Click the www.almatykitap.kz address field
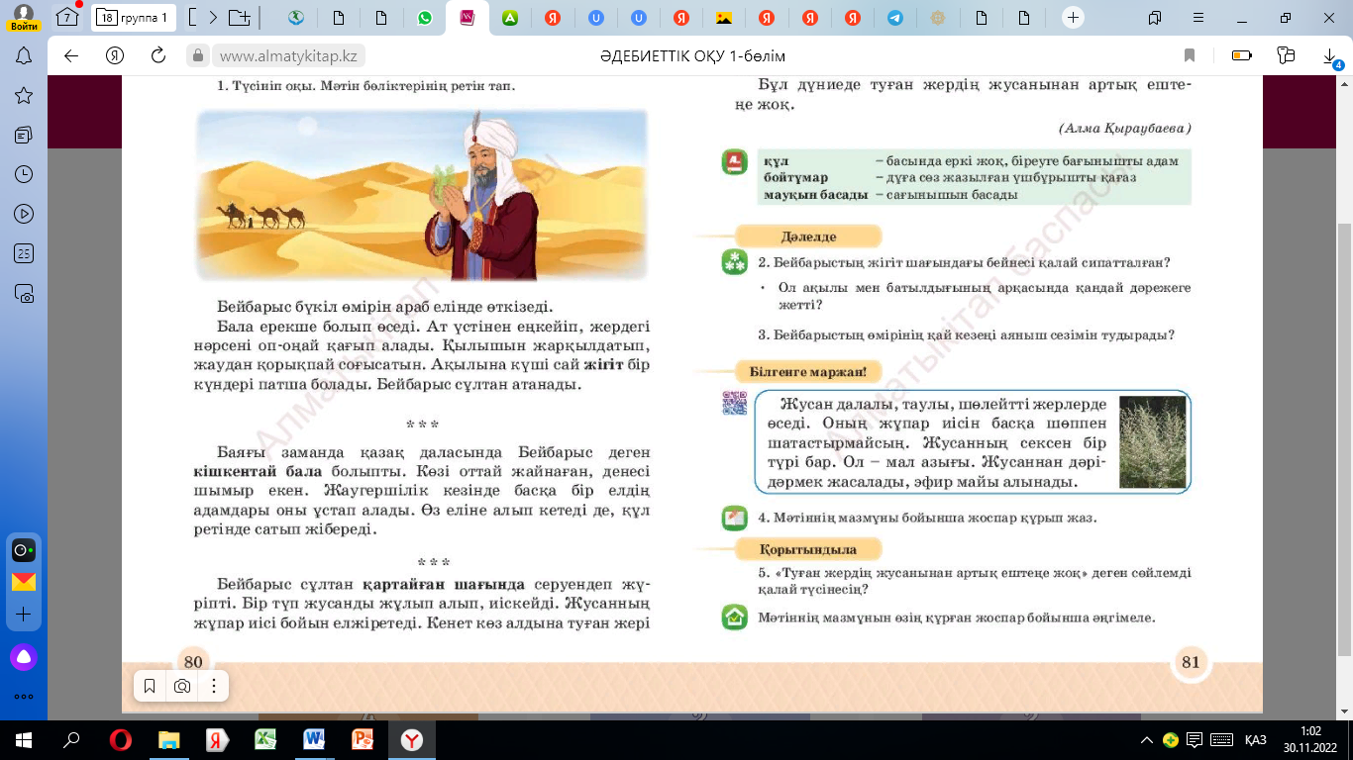Image resolution: width=1353 pixels, height=760 pixels. [288, 55]
